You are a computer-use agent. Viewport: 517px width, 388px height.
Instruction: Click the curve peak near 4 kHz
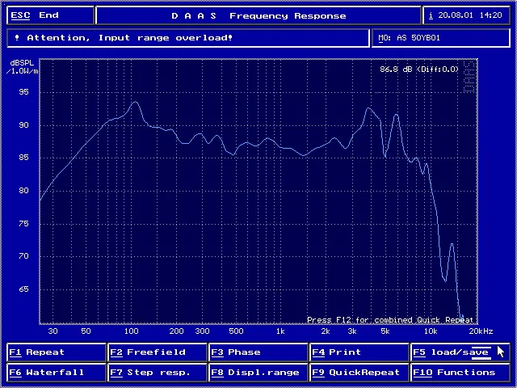coord(368,108)
